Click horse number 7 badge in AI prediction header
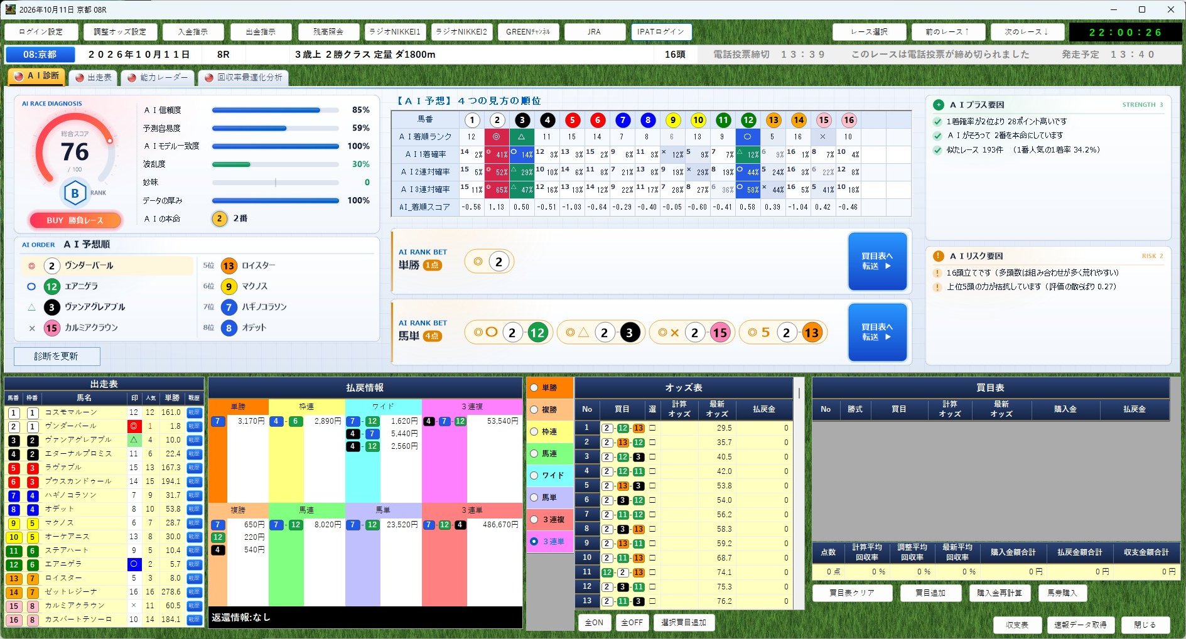This screenshot has height=639, width=1186. [622, 120]
